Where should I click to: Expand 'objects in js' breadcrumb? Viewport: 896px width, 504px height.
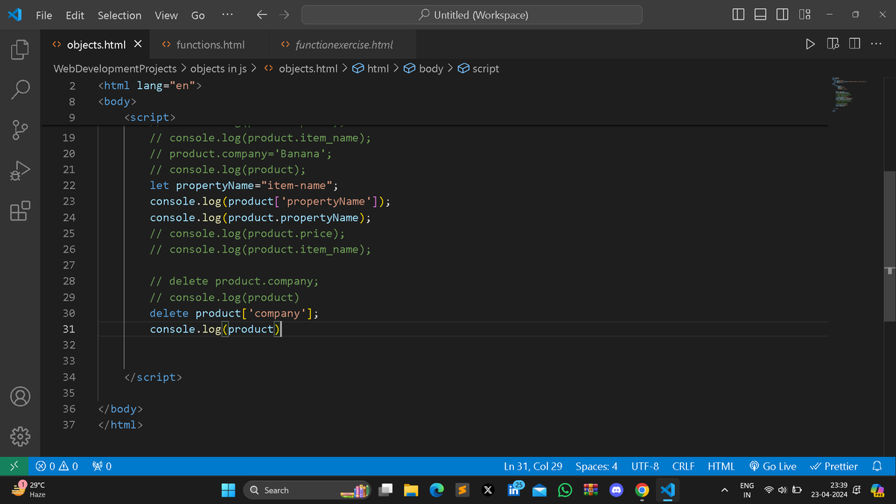pyautogui.click(x=218, y=69)
